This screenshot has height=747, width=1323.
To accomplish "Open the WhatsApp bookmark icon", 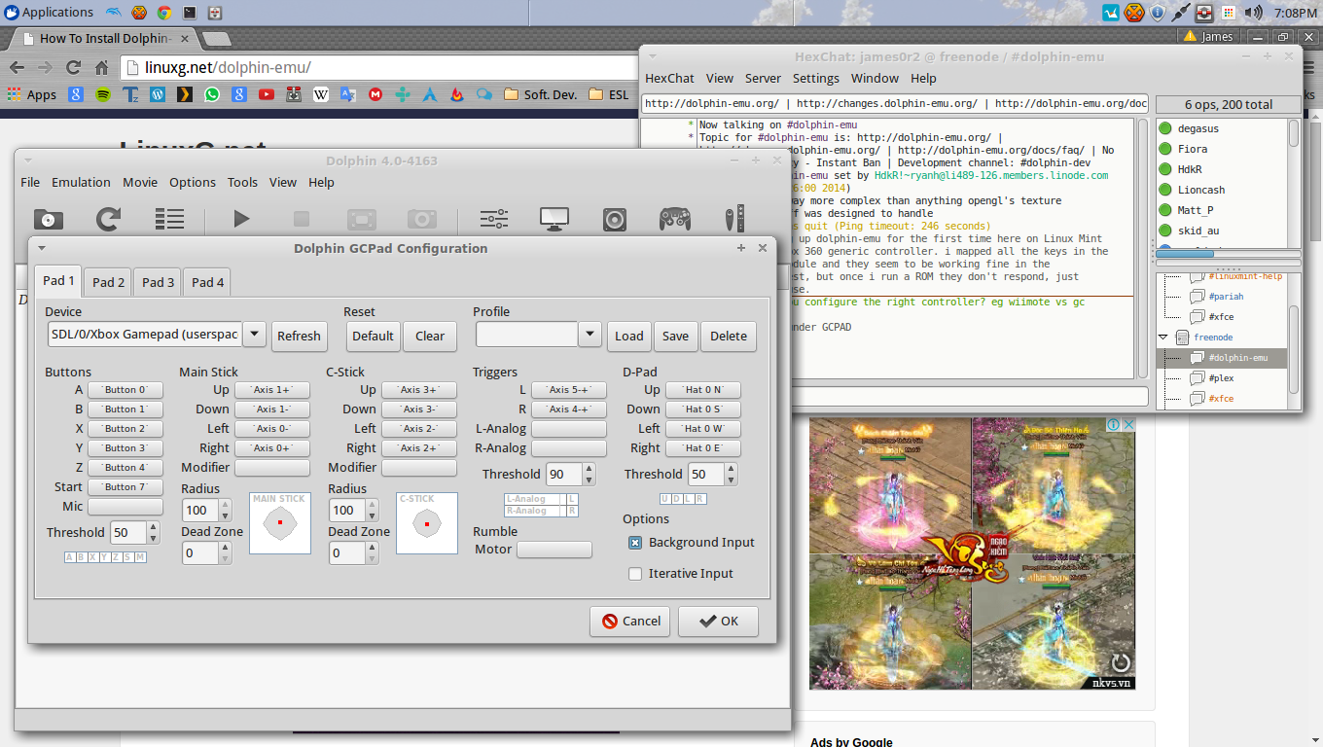I will point(212,94).
